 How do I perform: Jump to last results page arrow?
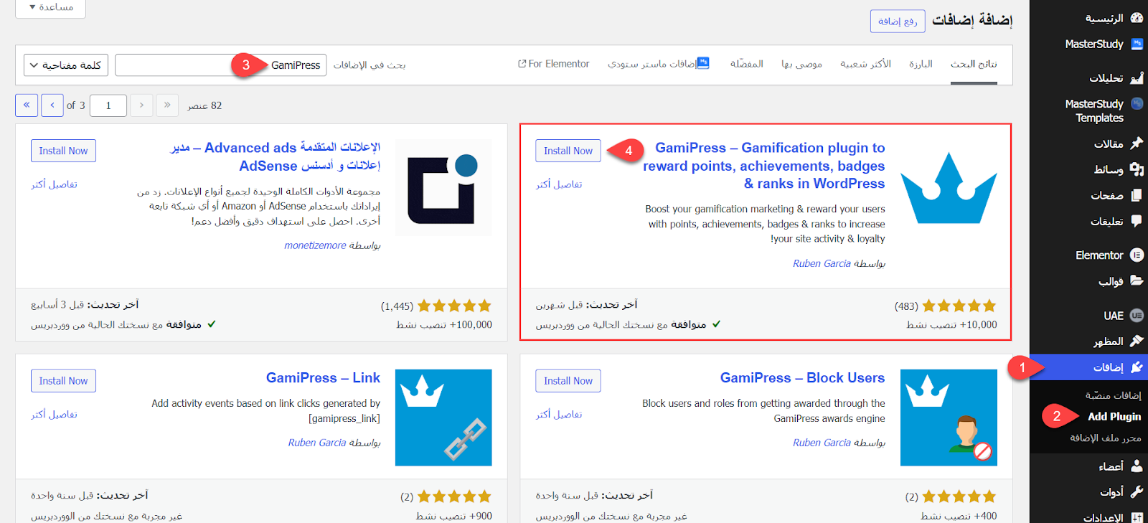[27, 105]
